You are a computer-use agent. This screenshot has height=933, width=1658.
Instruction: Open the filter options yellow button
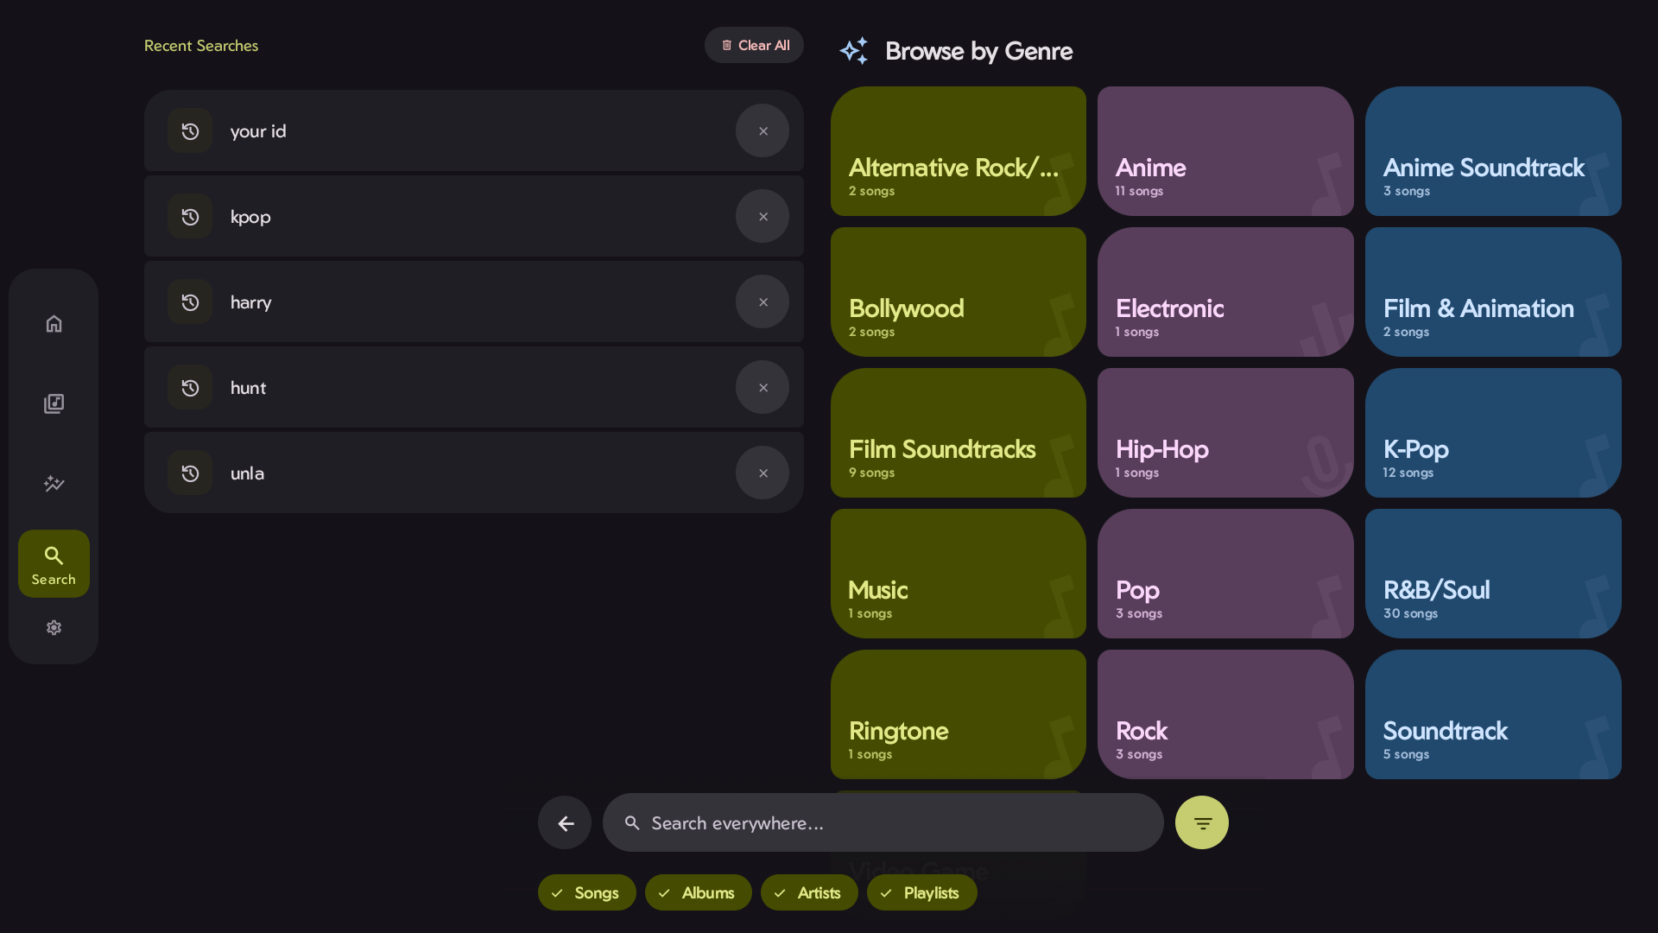(1201, 822)
